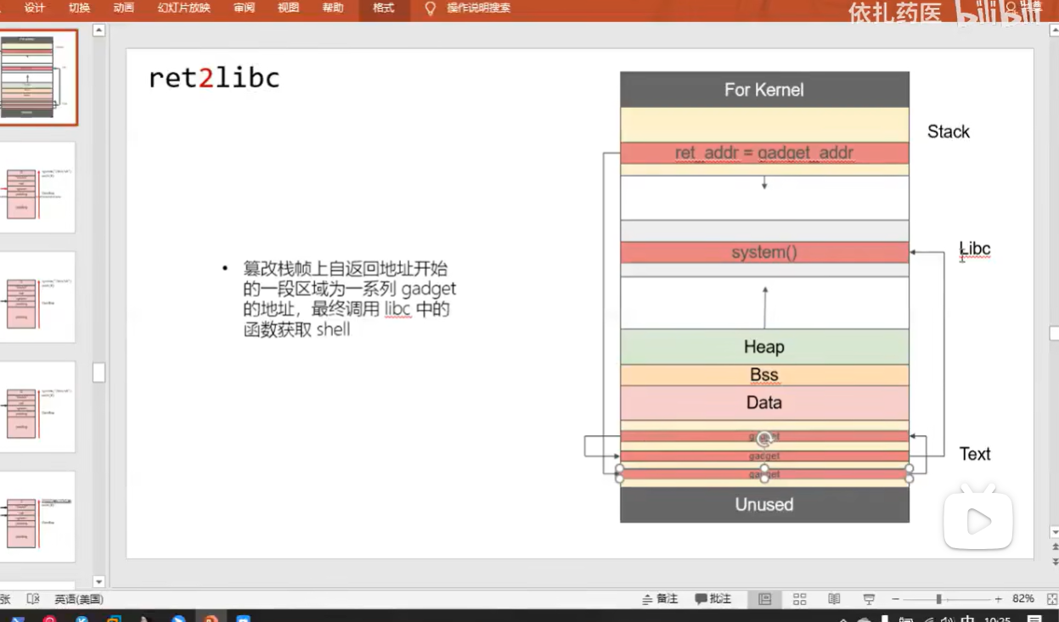The image size is (1059, 622).
Task: Open the 设计 ribbon tab
Action: click(x=35, y=8)
